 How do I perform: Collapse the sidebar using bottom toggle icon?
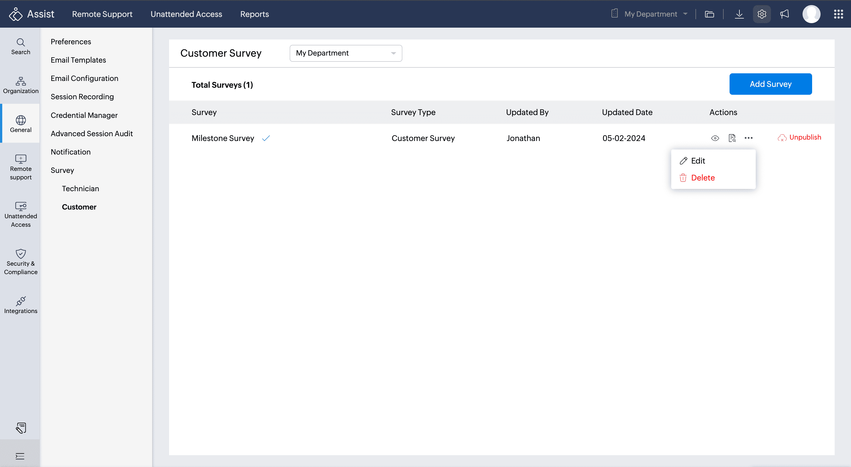click(20, 456)
